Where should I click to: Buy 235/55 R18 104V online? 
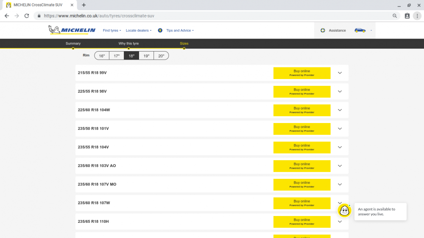point(302,148)
